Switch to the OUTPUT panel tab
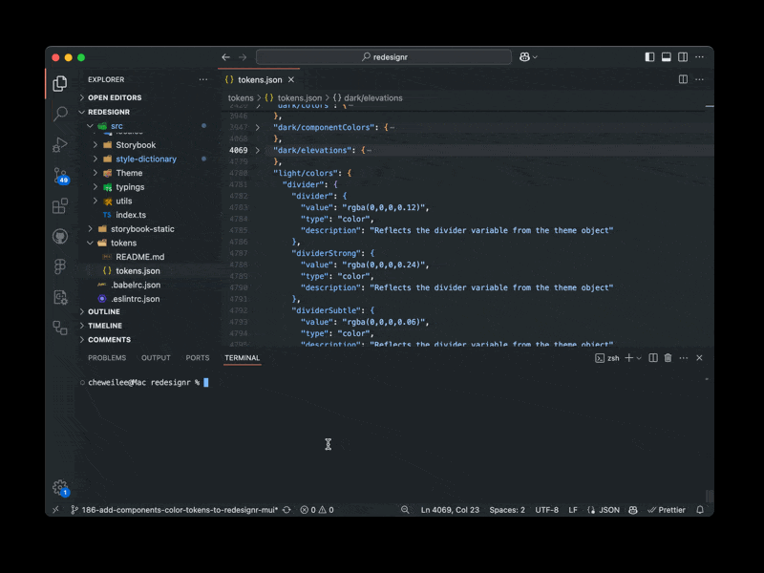Image resolution: width=764 pixels, height=573 pixels. click(156, 358)
